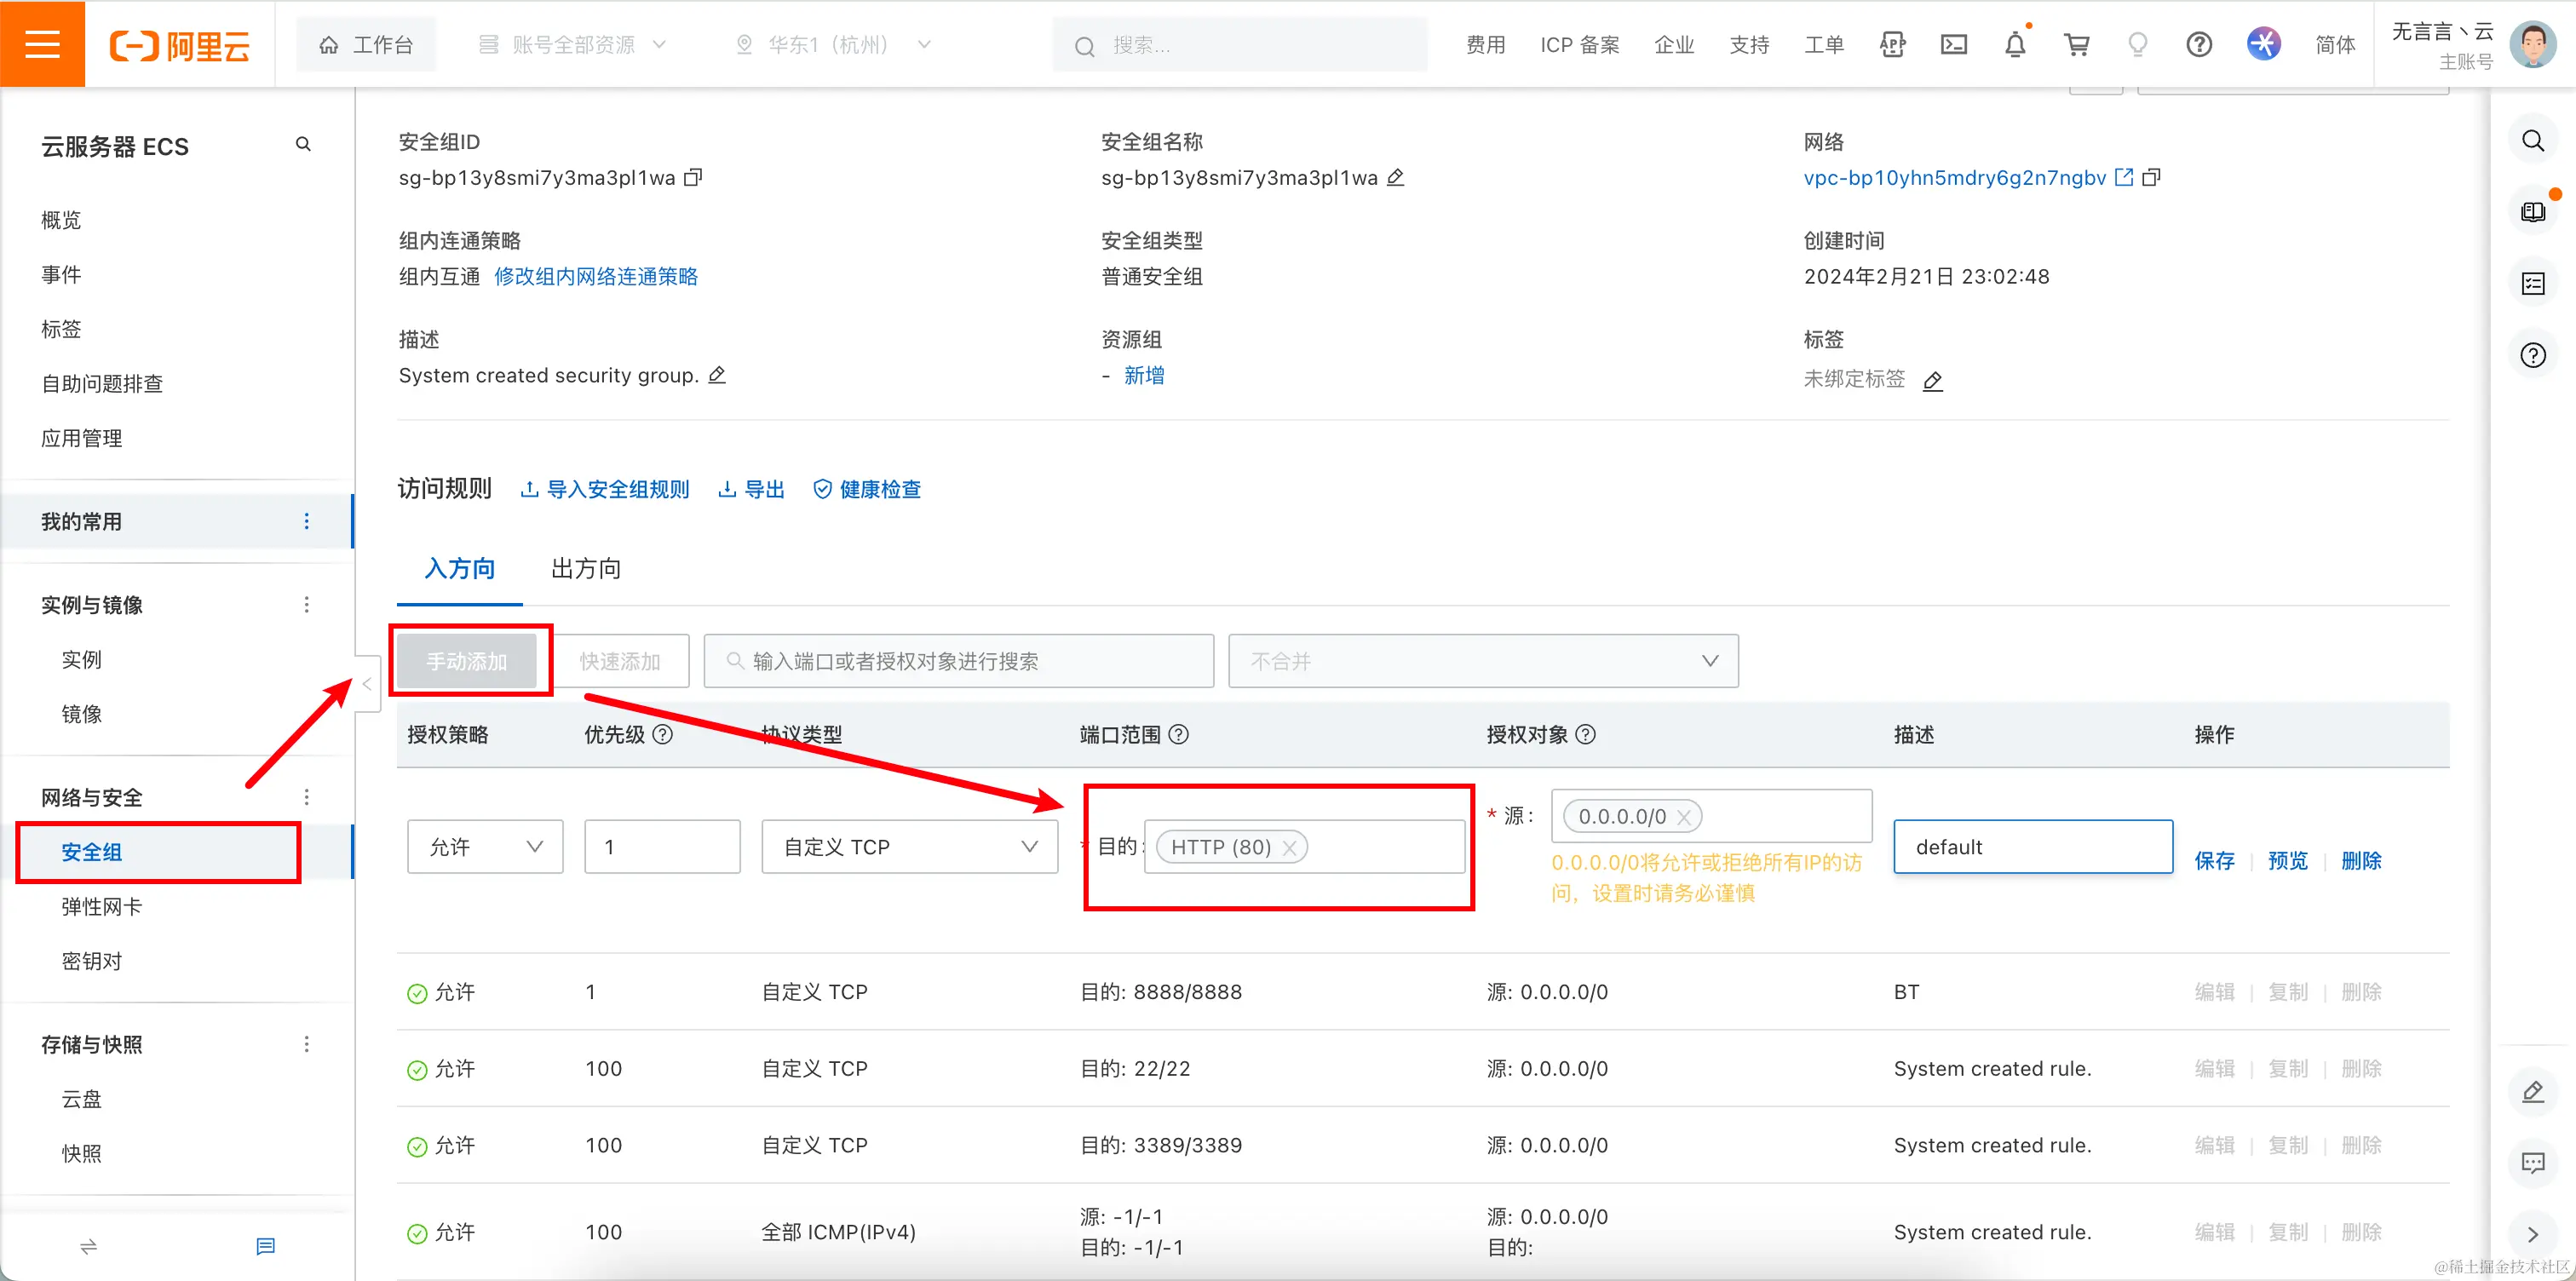Click the 保存 link to save rule

tap(2214, 860)
